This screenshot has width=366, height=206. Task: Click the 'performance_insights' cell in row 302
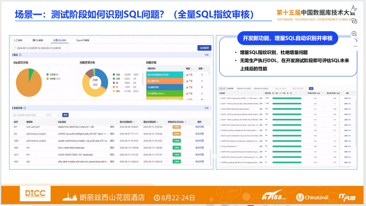[x=36, y=134]
